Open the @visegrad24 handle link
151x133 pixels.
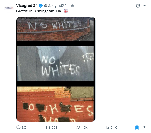[55, 6]
